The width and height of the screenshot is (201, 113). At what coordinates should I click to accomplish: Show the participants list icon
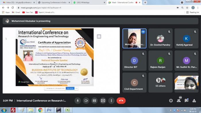pyautogui.click(x=179, y=101)
